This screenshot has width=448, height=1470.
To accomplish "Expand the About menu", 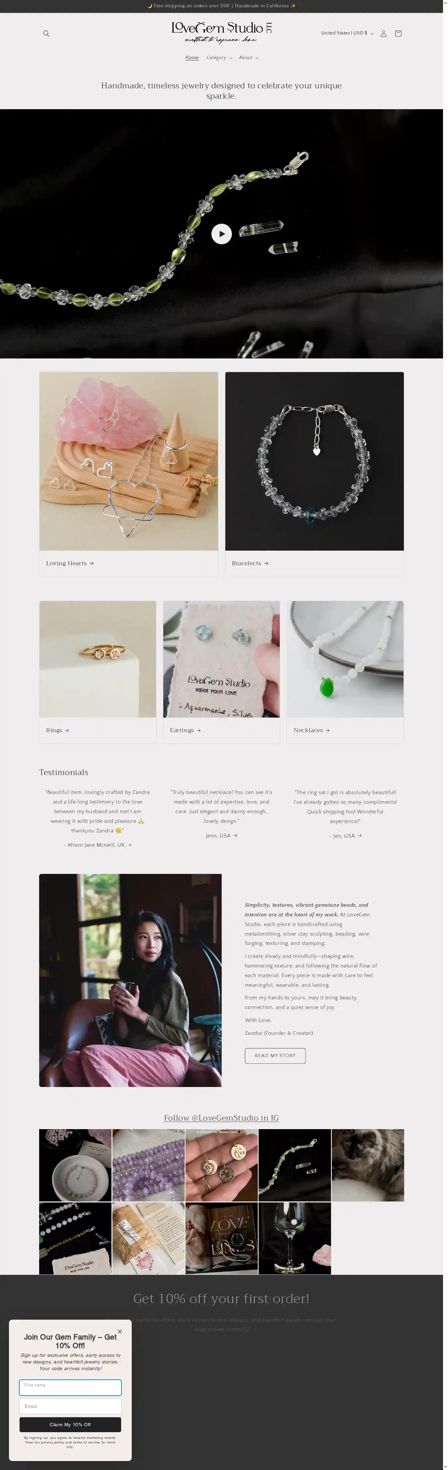I will (249, 58).
